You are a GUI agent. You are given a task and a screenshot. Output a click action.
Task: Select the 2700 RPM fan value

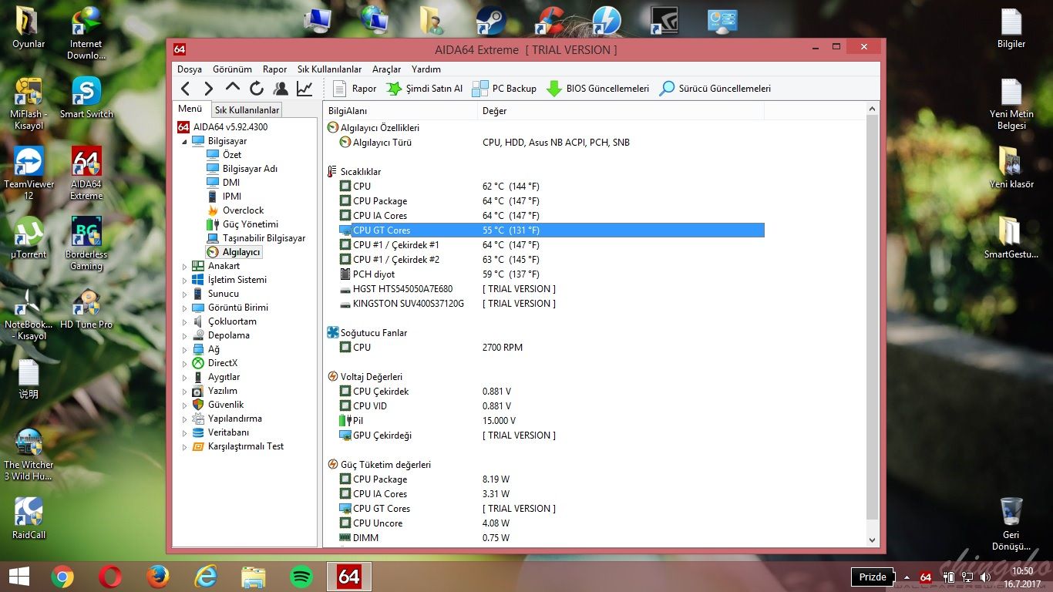[x=503, y=348]
